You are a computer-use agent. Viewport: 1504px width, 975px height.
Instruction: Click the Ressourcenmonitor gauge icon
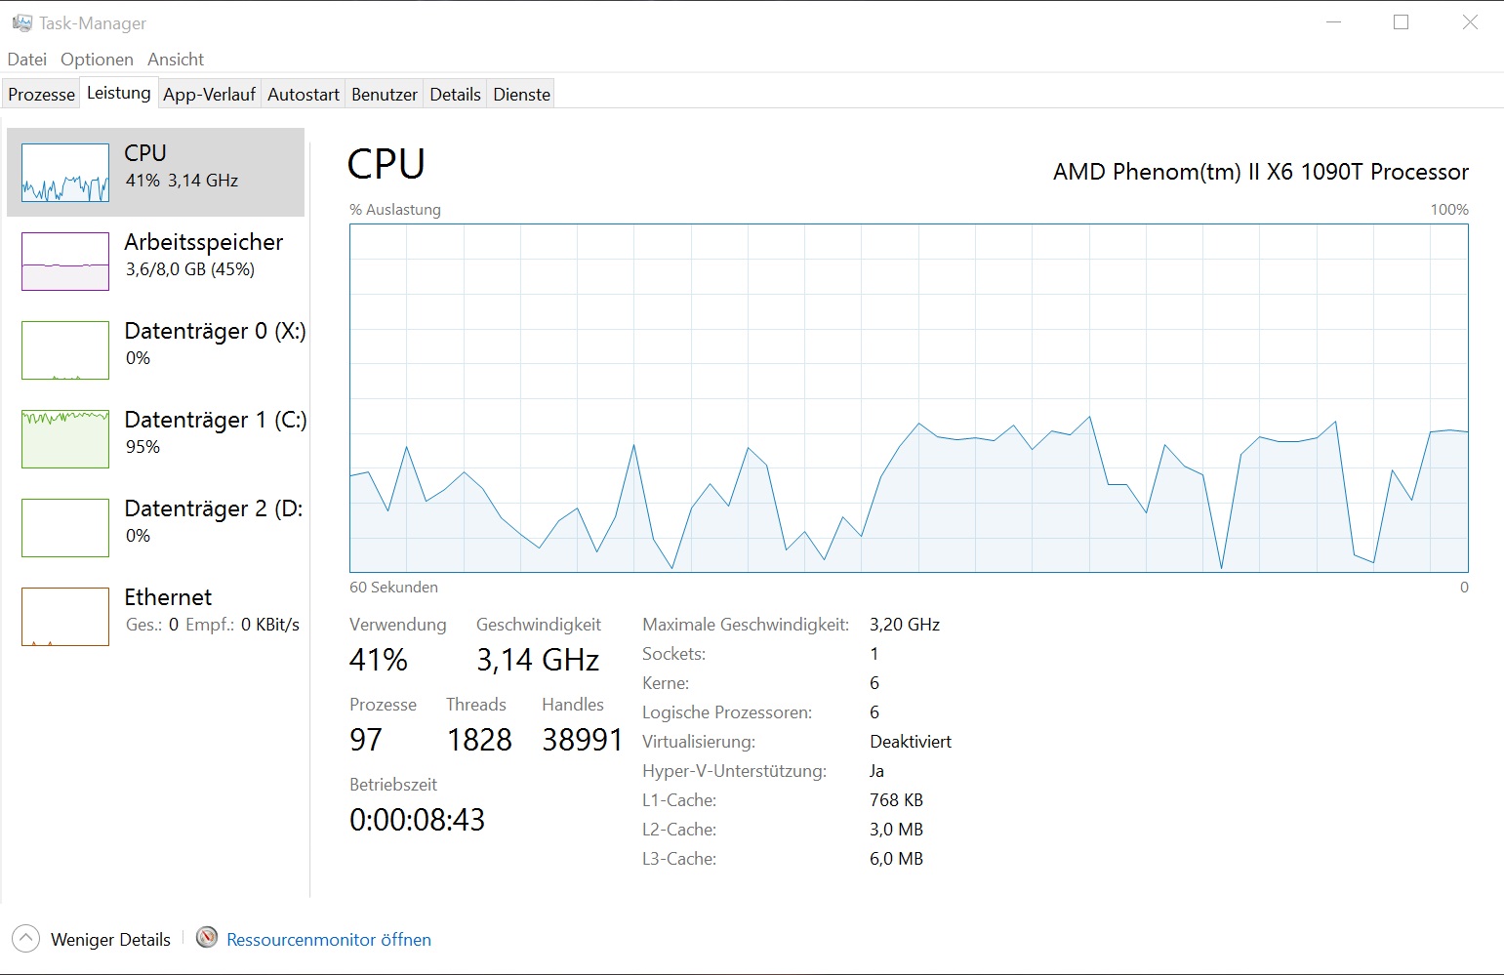tap(207, 938)
